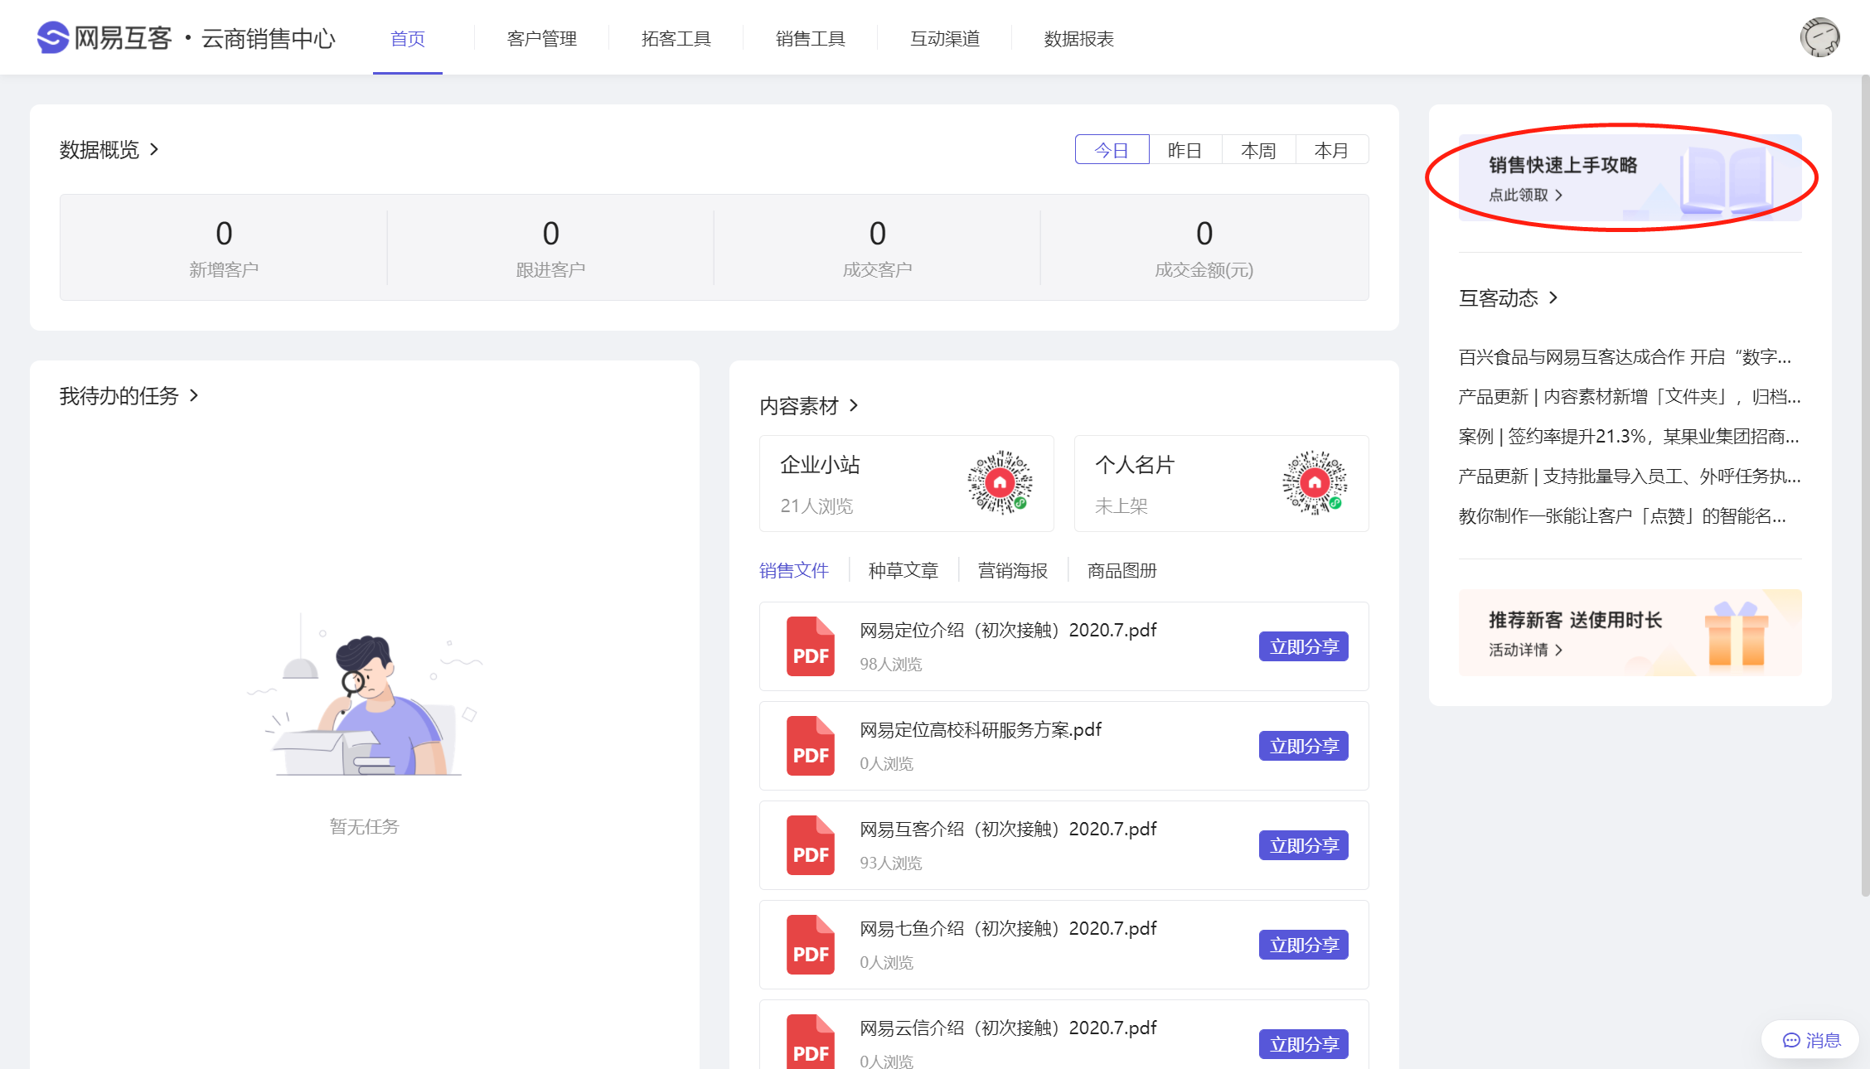1870x1069 pixels.
Task: Click the 网易互客 logo icon
Action: click(x=53, y=37)
